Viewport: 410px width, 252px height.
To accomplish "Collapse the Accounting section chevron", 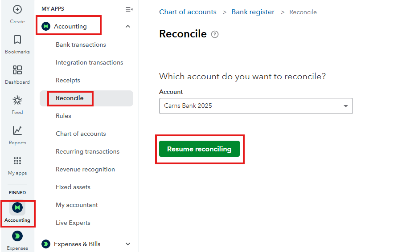I will point(128,27).
